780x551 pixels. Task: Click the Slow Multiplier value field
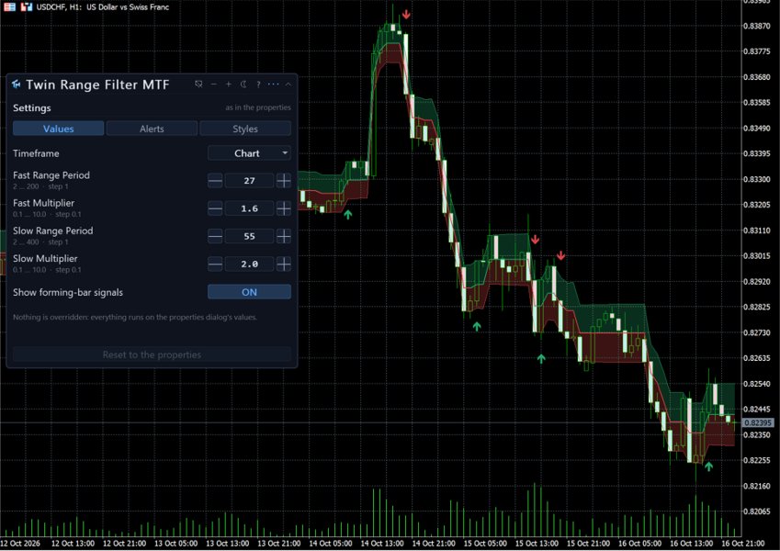[x=249, y=264]
